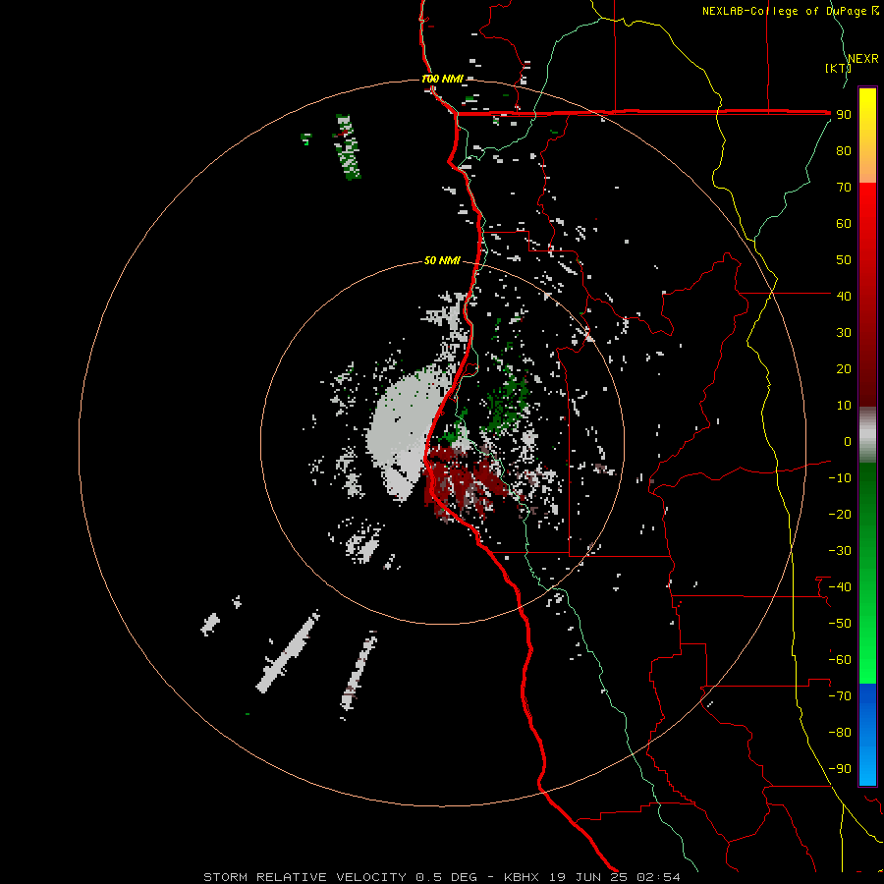Click the gray zero-velocity segment of the color bar
884x884 pixels.
867,435
